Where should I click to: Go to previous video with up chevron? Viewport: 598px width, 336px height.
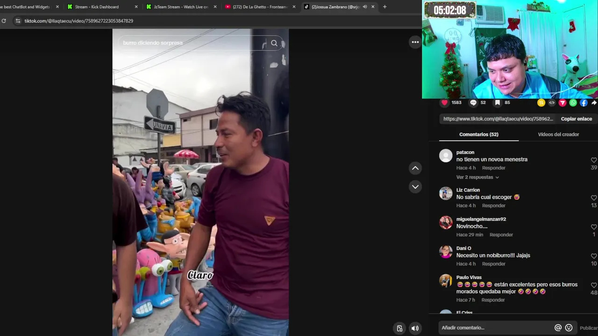tap(415, 168)
